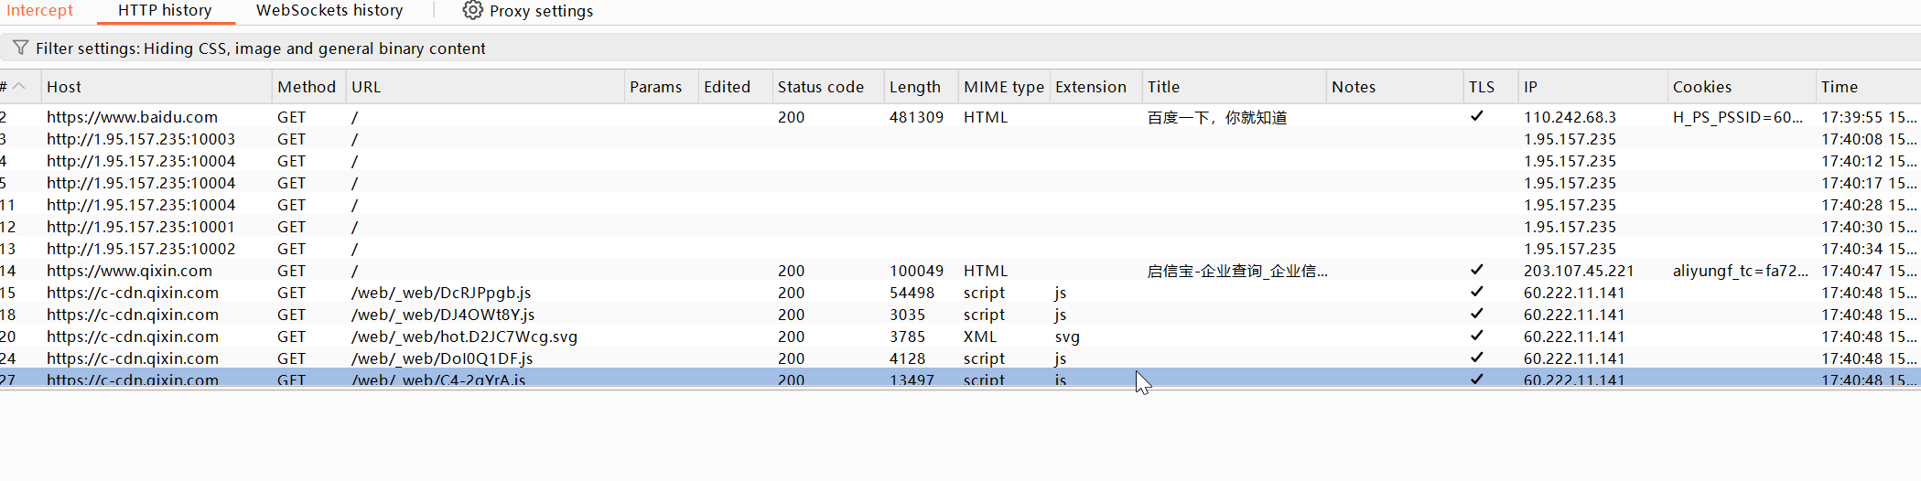Sort by MIME type column header

[1003, 87]
